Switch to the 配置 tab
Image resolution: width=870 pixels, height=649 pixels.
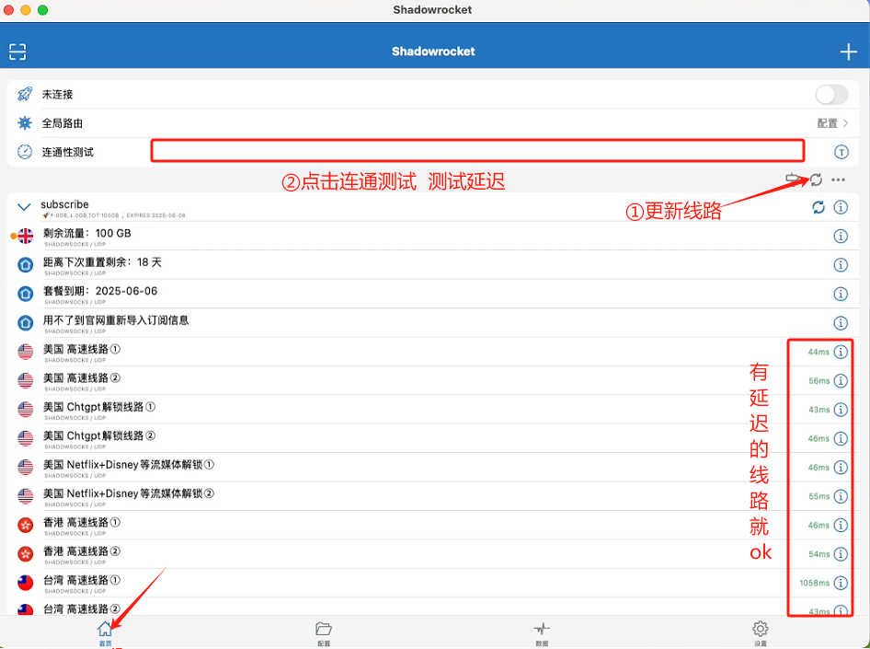323,632
